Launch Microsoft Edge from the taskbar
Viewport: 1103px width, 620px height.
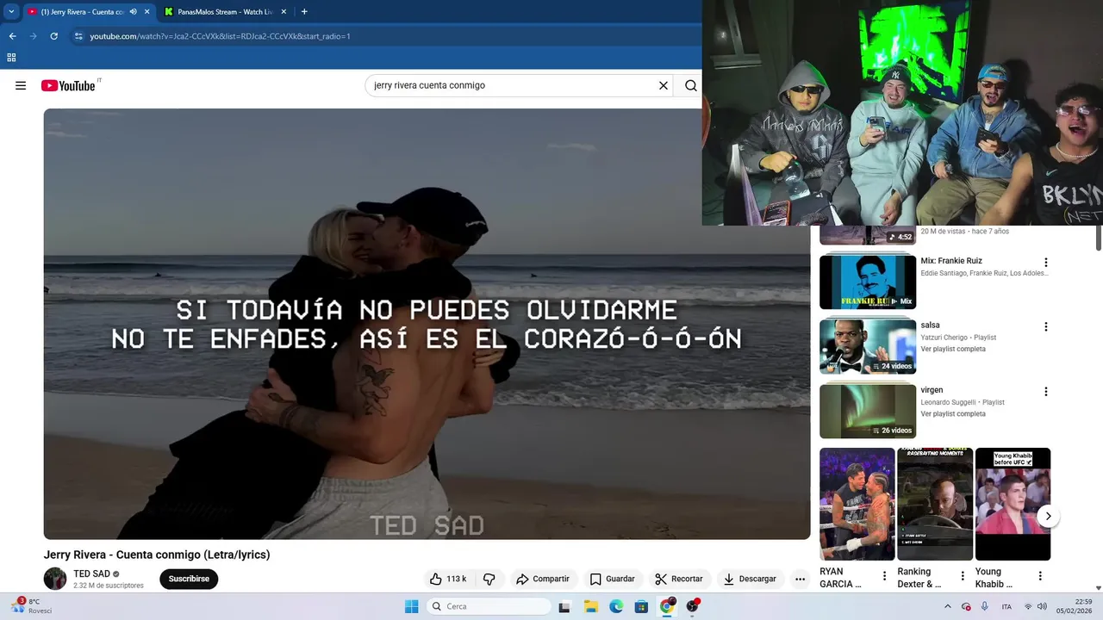pyautogui.click(x=616, y=606)
